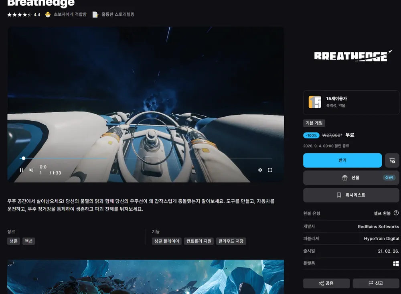The height and width of the screenshot is (294, 401).
Task: Open self-refund help question icon
Action: click(396, 213)
